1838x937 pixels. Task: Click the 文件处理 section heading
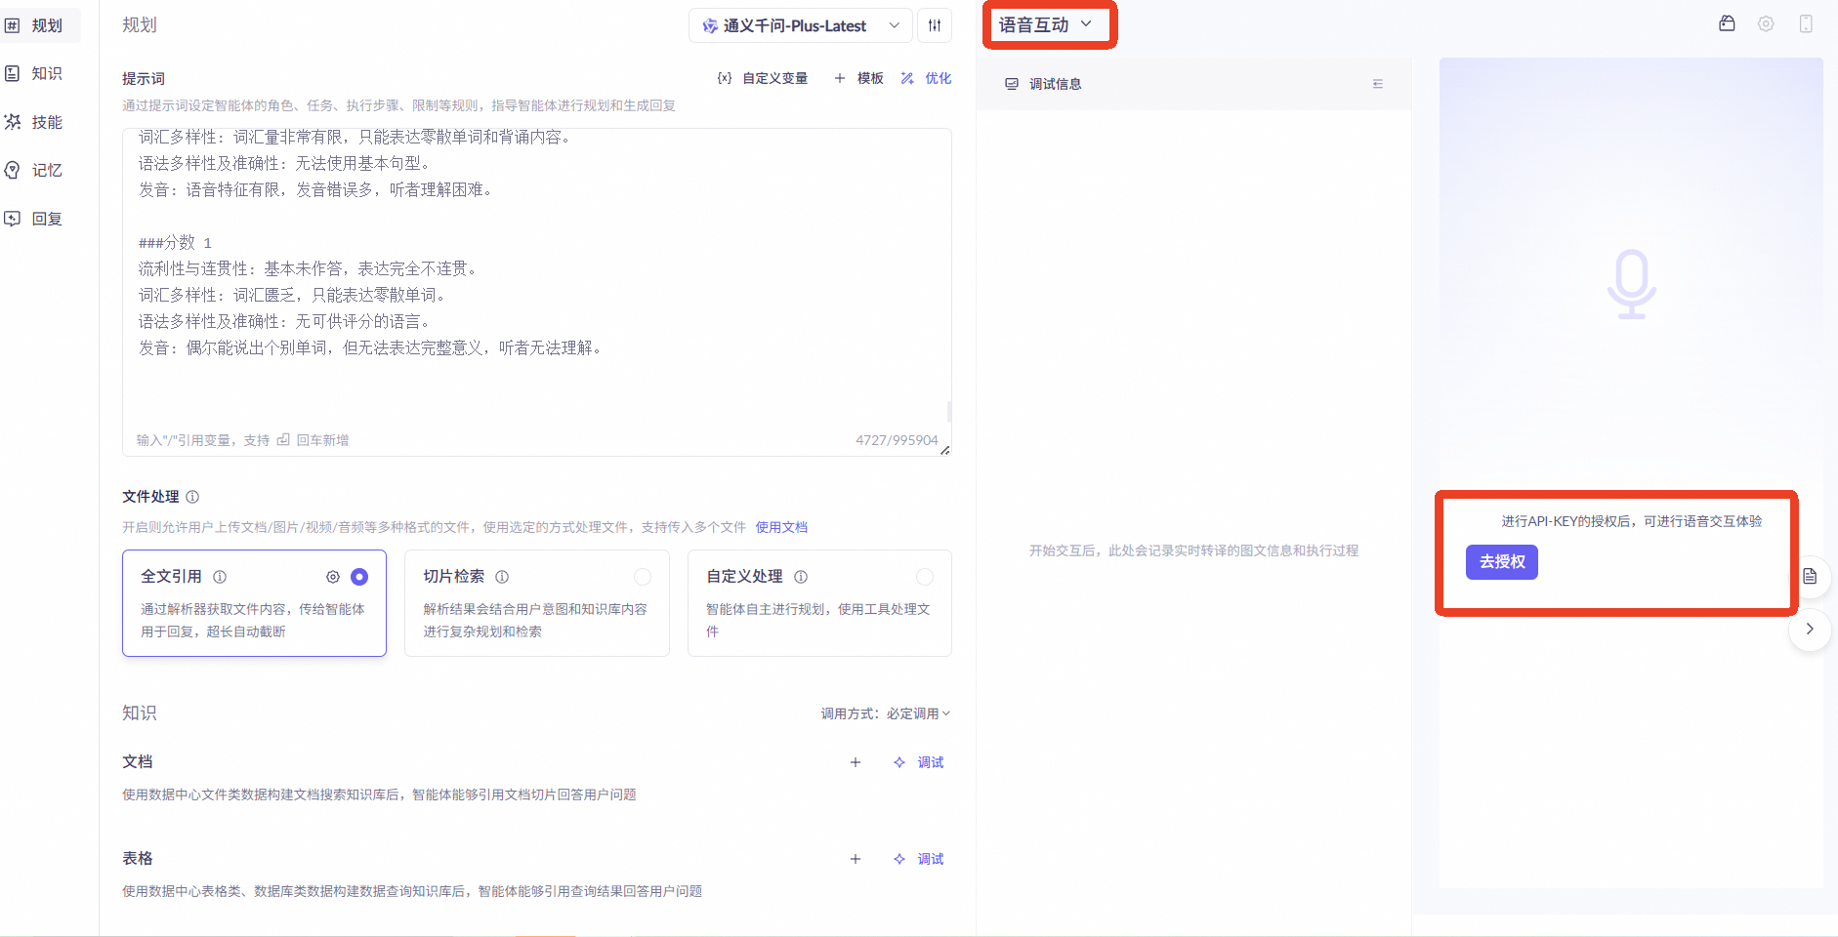tap(150, 497)
